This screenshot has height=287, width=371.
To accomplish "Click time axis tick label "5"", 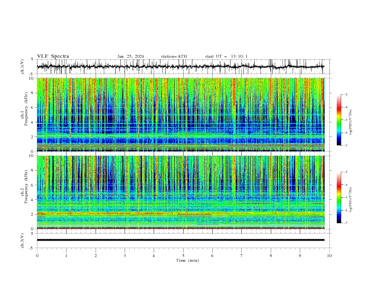I will pos(183,256).
